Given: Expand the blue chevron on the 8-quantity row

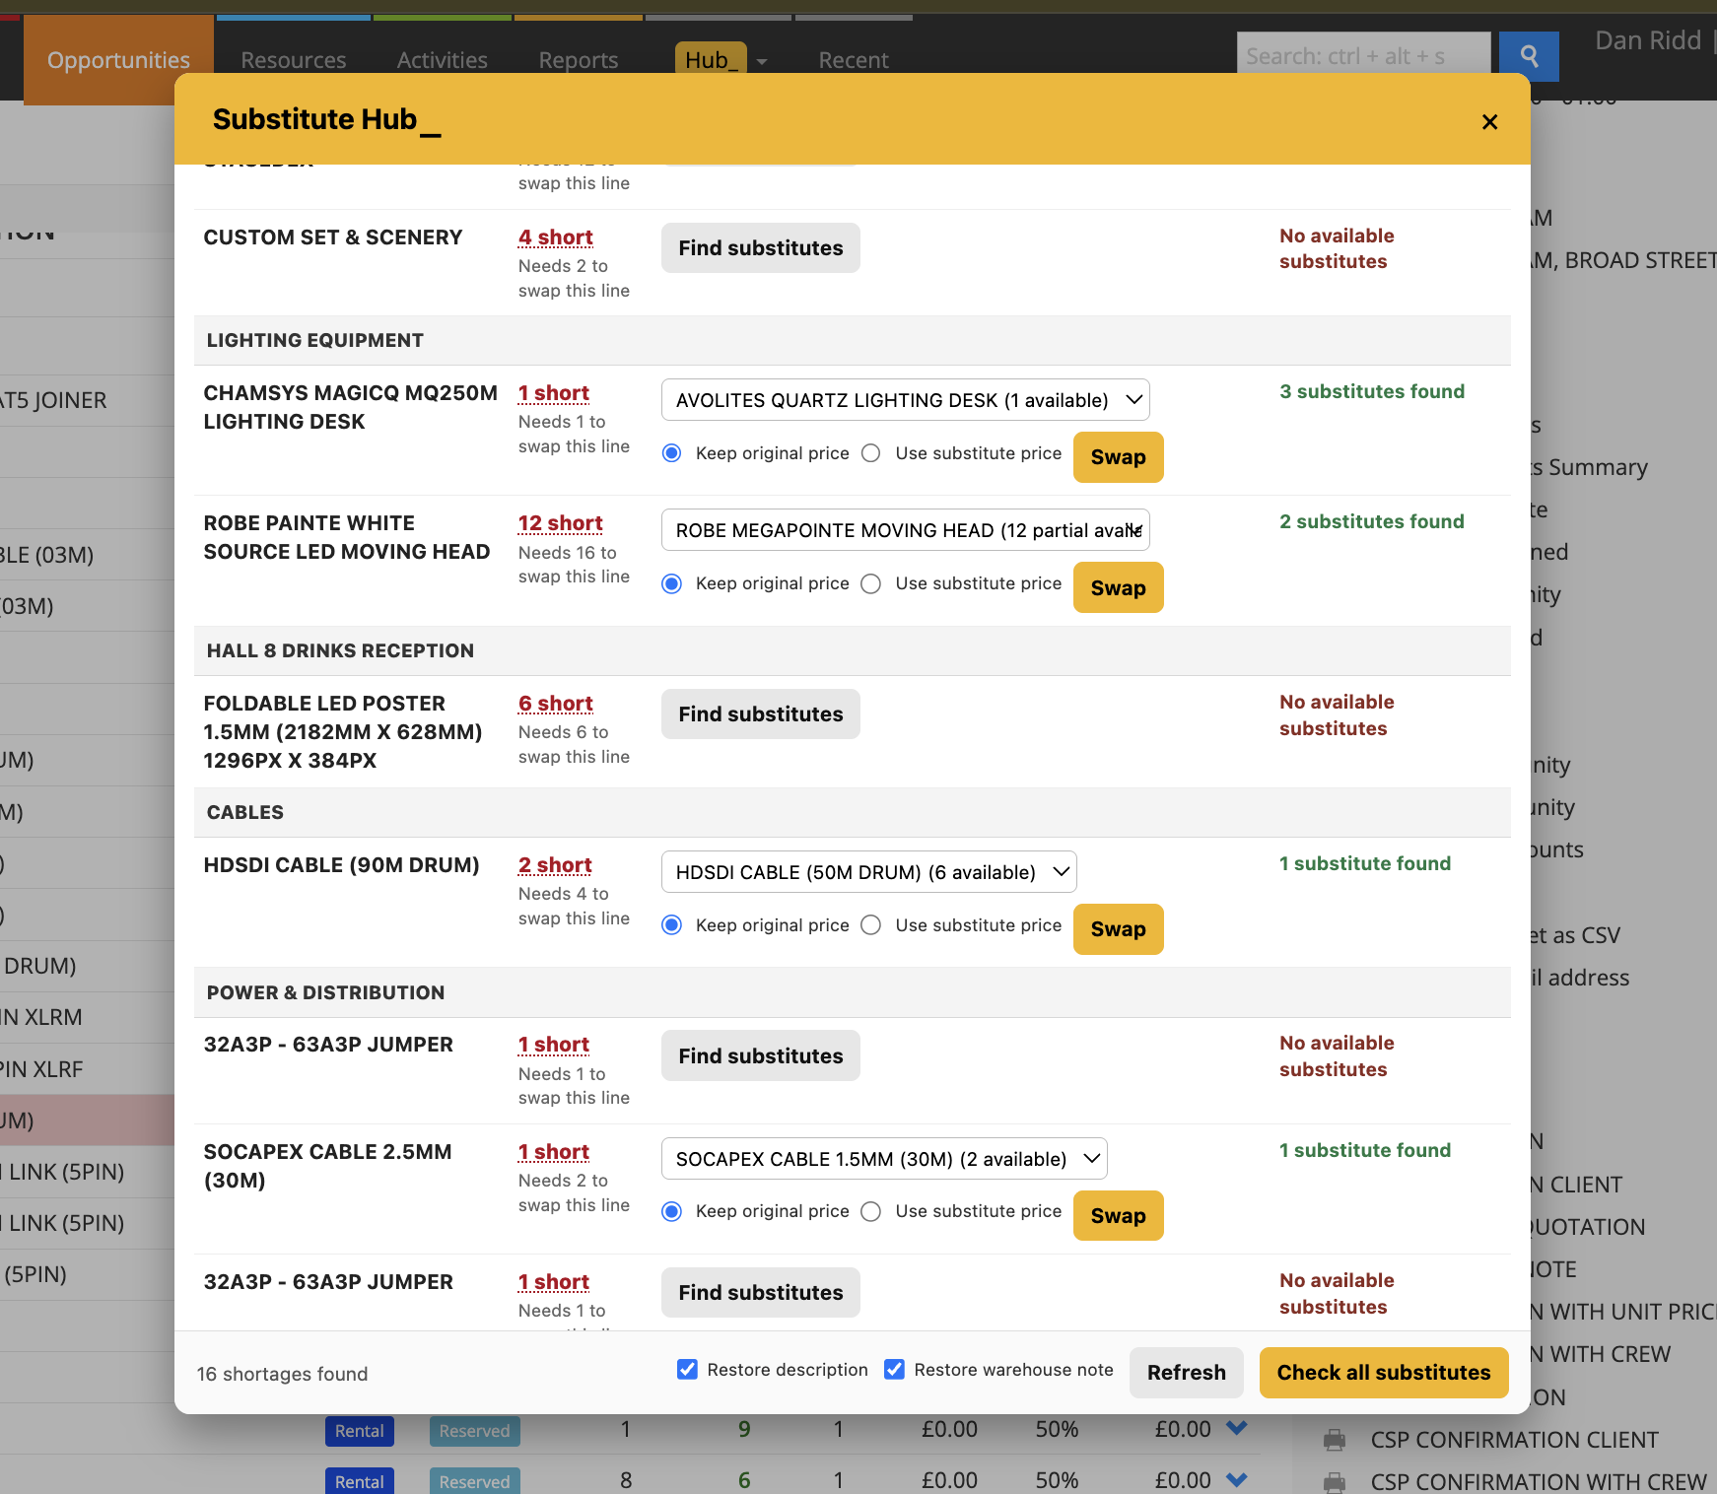Looking at the screenshot, I should [1237, 1479].
